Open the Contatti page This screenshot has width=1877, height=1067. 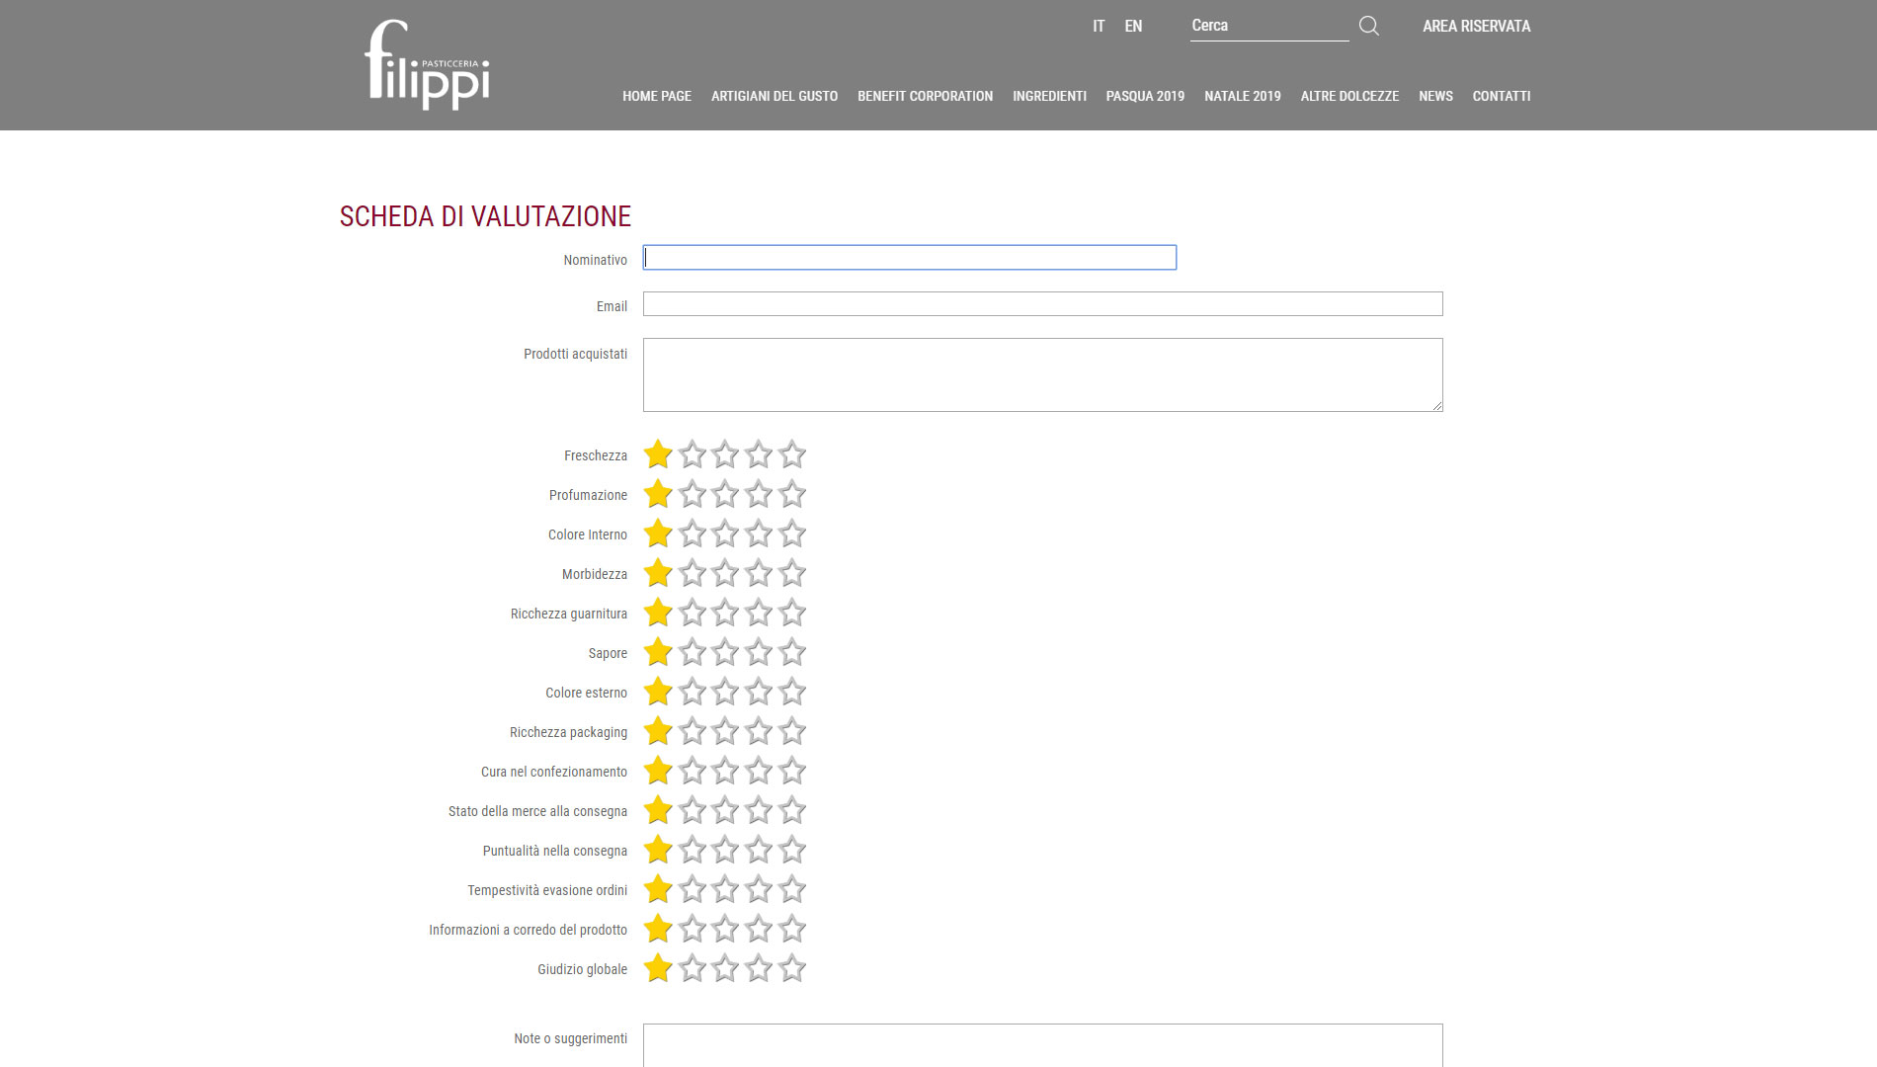pyautogui.click(x=1501, y=96)
